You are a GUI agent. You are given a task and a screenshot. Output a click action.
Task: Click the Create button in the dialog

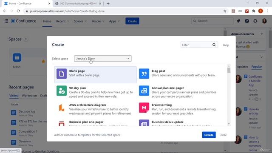pos(209,135)
